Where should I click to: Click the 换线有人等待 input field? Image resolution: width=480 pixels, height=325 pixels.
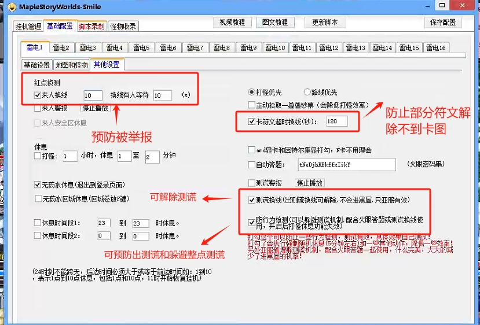click(163, 95)
